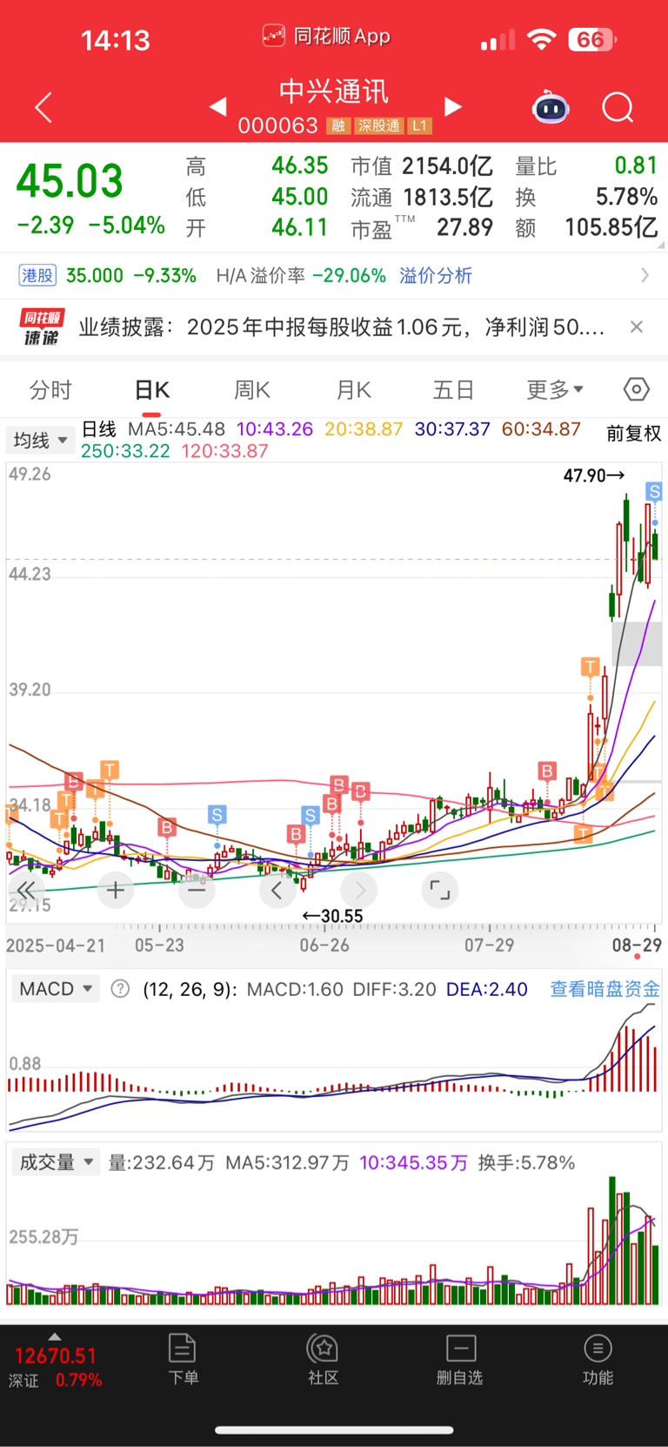The height and width of the screenshot is (1447, 668).
Task: Go to previous stock with left triangle
Action: coord(218,107)
